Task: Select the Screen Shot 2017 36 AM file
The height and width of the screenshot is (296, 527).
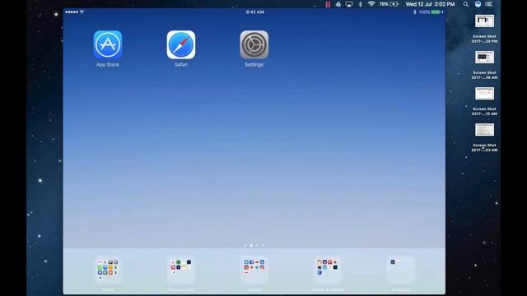Action: pos(484,65)
